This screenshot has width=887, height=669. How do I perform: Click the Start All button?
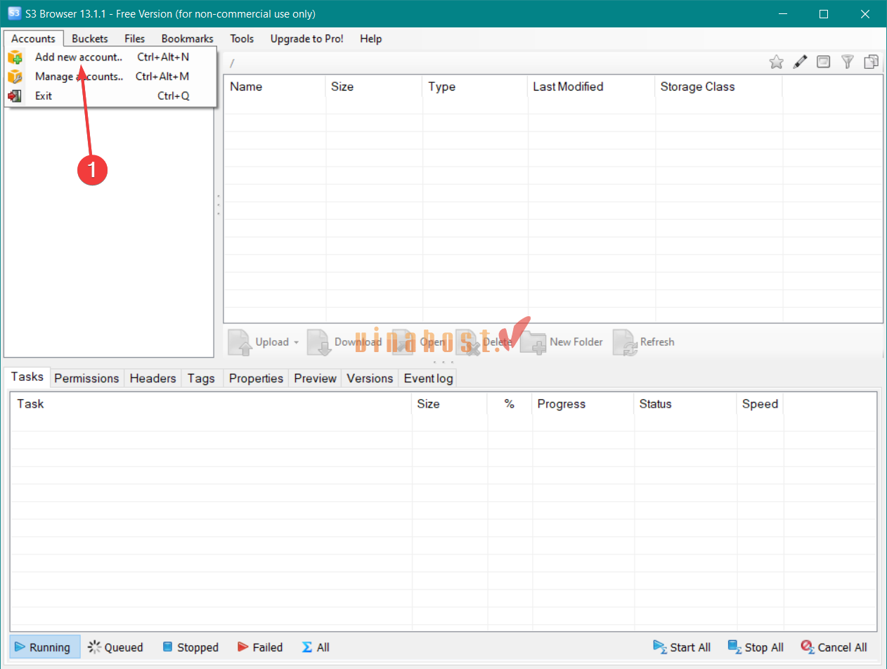pyautogui.click(x=682, y=647)
